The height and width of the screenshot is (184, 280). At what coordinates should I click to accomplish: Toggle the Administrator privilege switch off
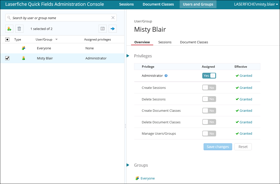pyautogui.click(x=209, y=76)
